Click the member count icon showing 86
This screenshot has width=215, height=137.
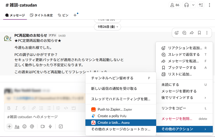pos(174,5)
